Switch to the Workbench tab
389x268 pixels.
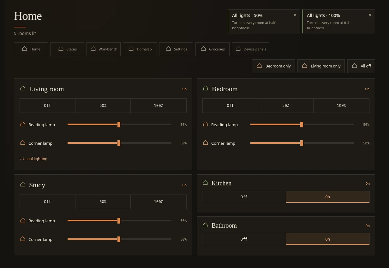coord(104,49)
